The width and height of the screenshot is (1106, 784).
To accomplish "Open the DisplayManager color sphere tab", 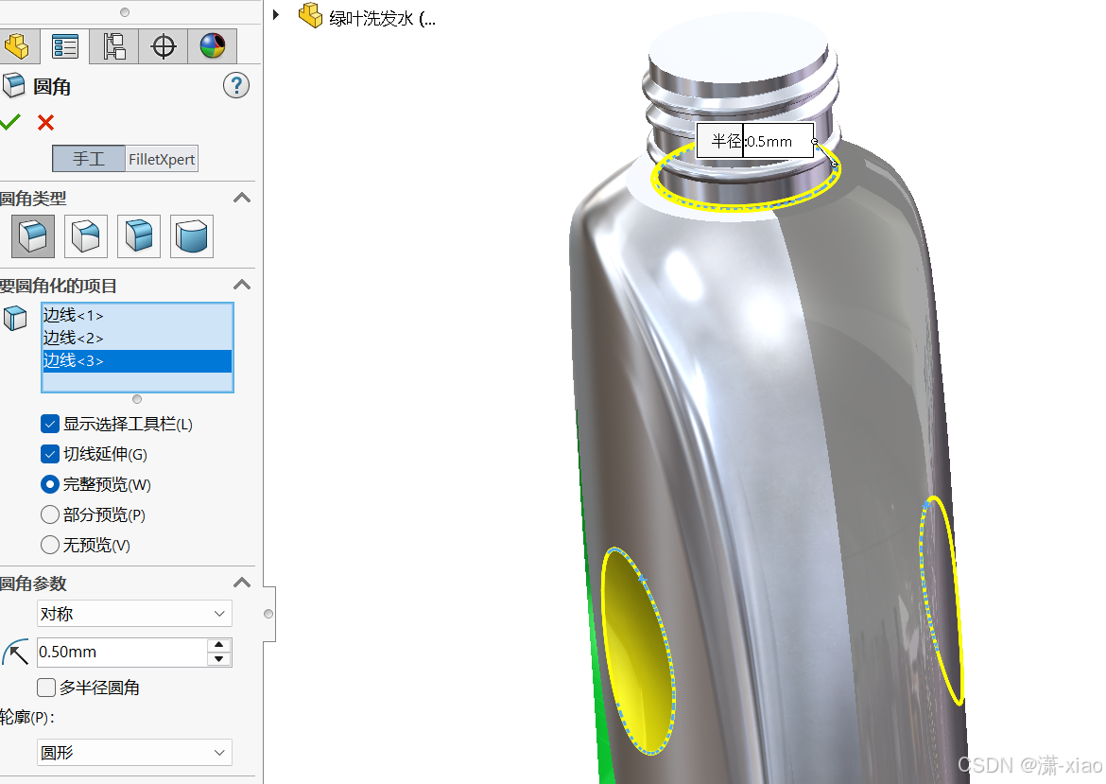I will [213, 46].
